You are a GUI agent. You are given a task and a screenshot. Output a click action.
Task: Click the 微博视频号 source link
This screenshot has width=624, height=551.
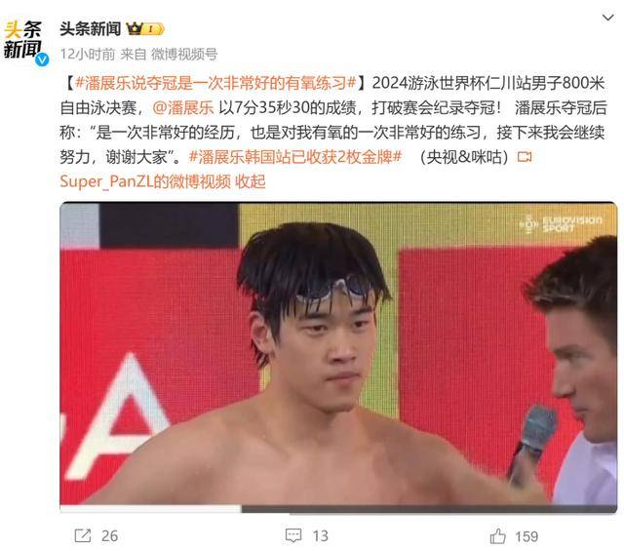(x=184, y=55)
